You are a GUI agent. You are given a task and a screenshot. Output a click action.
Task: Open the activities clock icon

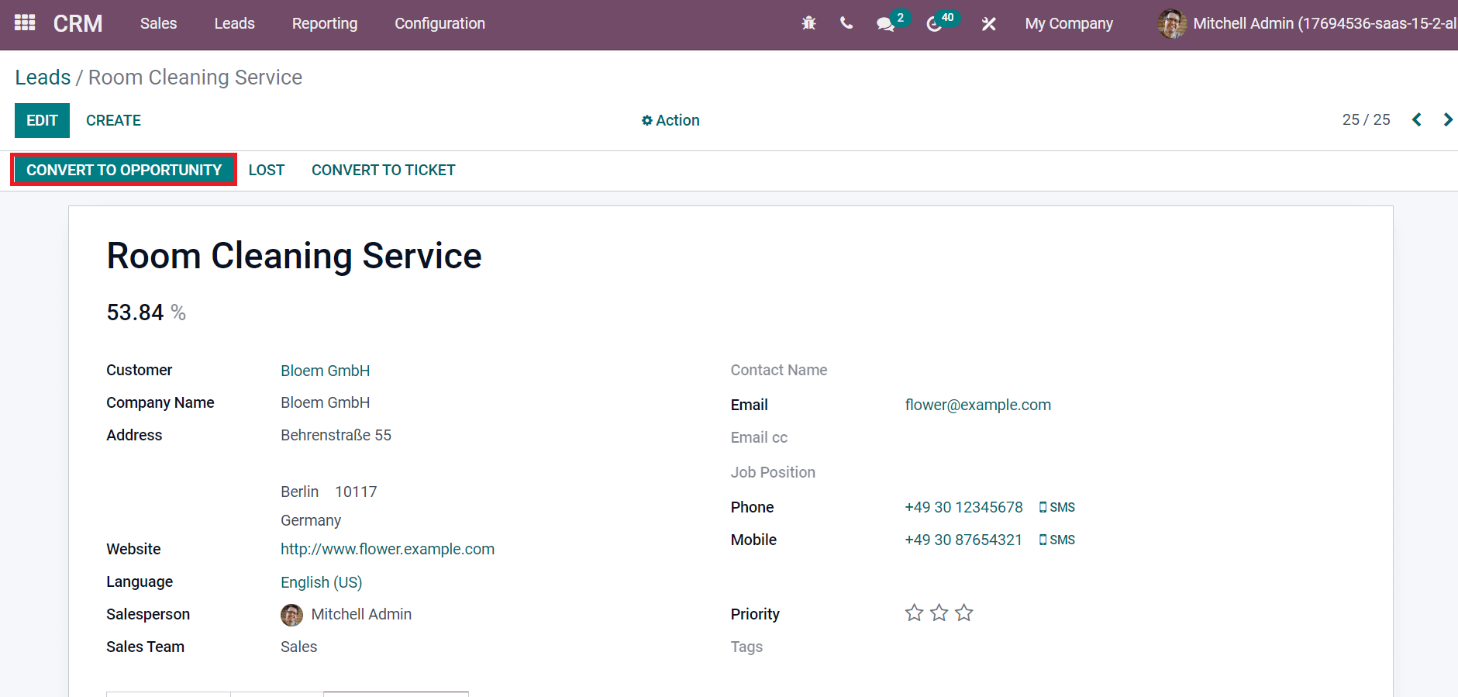click(x=934, y=24)
